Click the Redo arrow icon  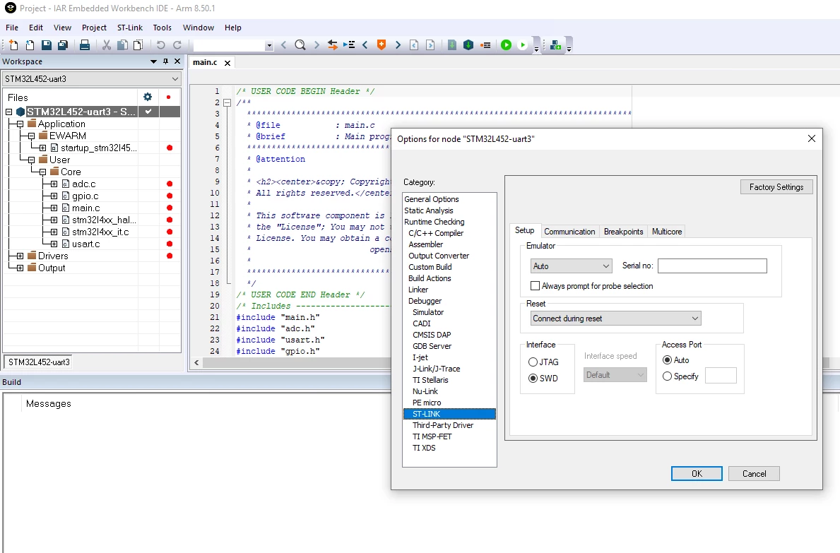click(x=177, y=45)
